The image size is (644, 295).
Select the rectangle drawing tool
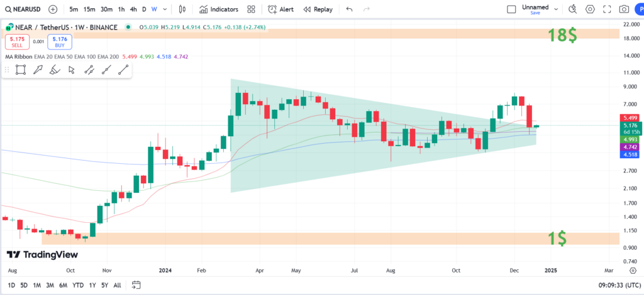pos(20,70)
